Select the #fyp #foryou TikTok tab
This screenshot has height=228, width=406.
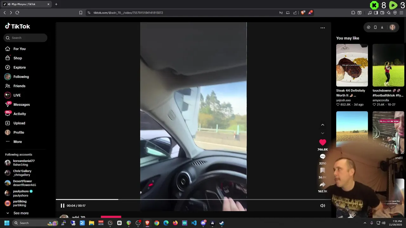(27, 4)
